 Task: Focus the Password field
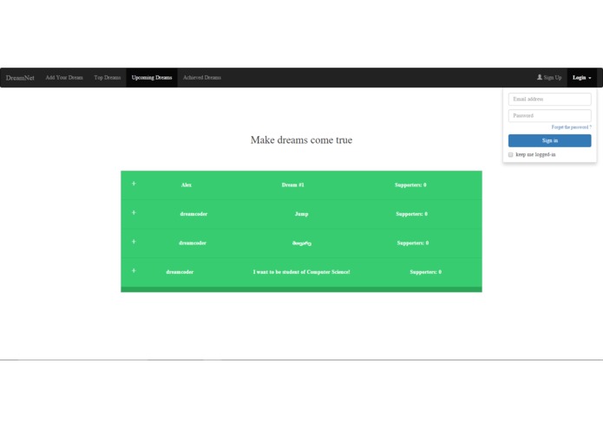(549, 115)
